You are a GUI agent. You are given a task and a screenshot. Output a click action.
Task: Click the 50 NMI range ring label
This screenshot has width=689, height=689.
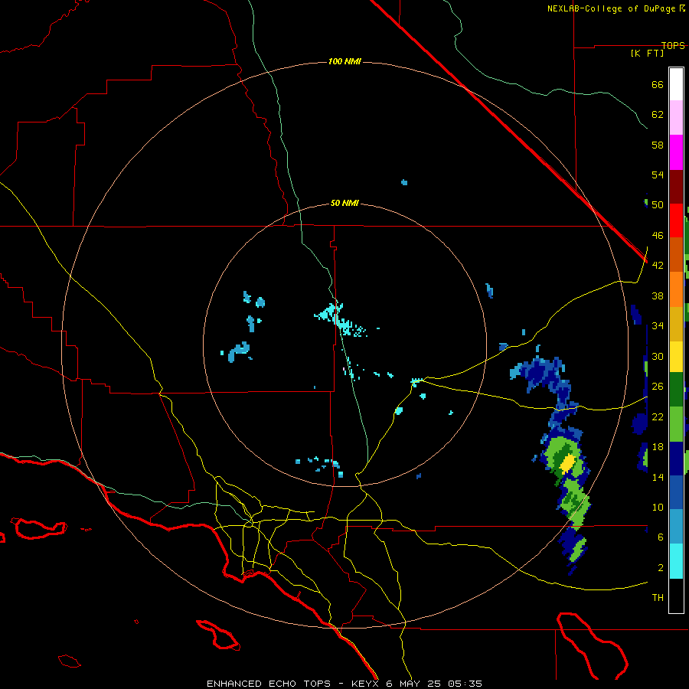tap(344, 203)
